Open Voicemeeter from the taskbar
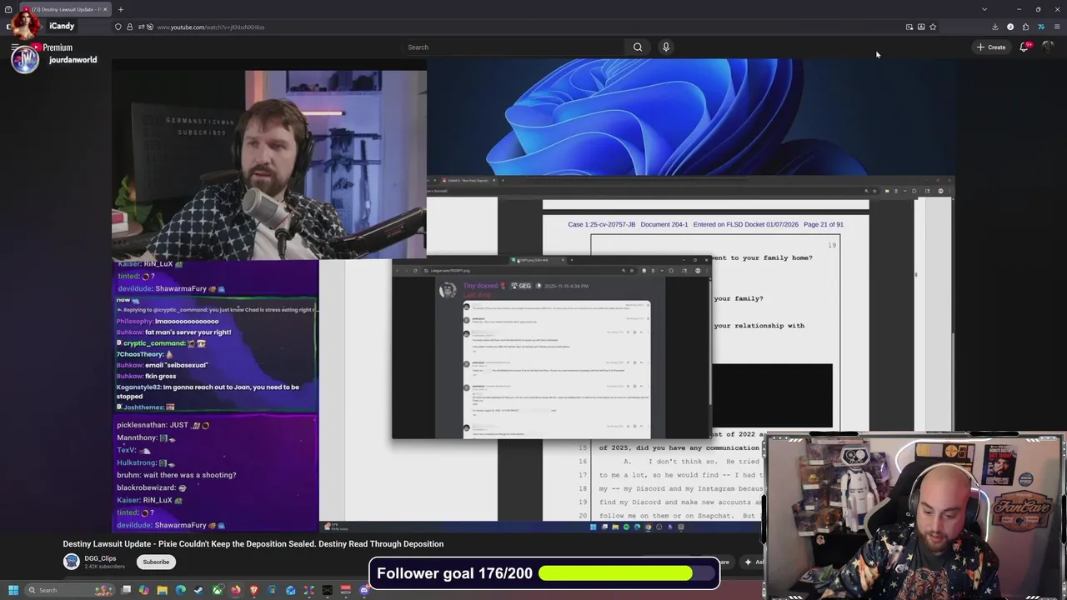The width and height of the screenshot is (1067, 600). coord(346,590)
